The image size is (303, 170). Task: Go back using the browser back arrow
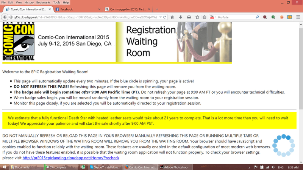coord(5,17)
